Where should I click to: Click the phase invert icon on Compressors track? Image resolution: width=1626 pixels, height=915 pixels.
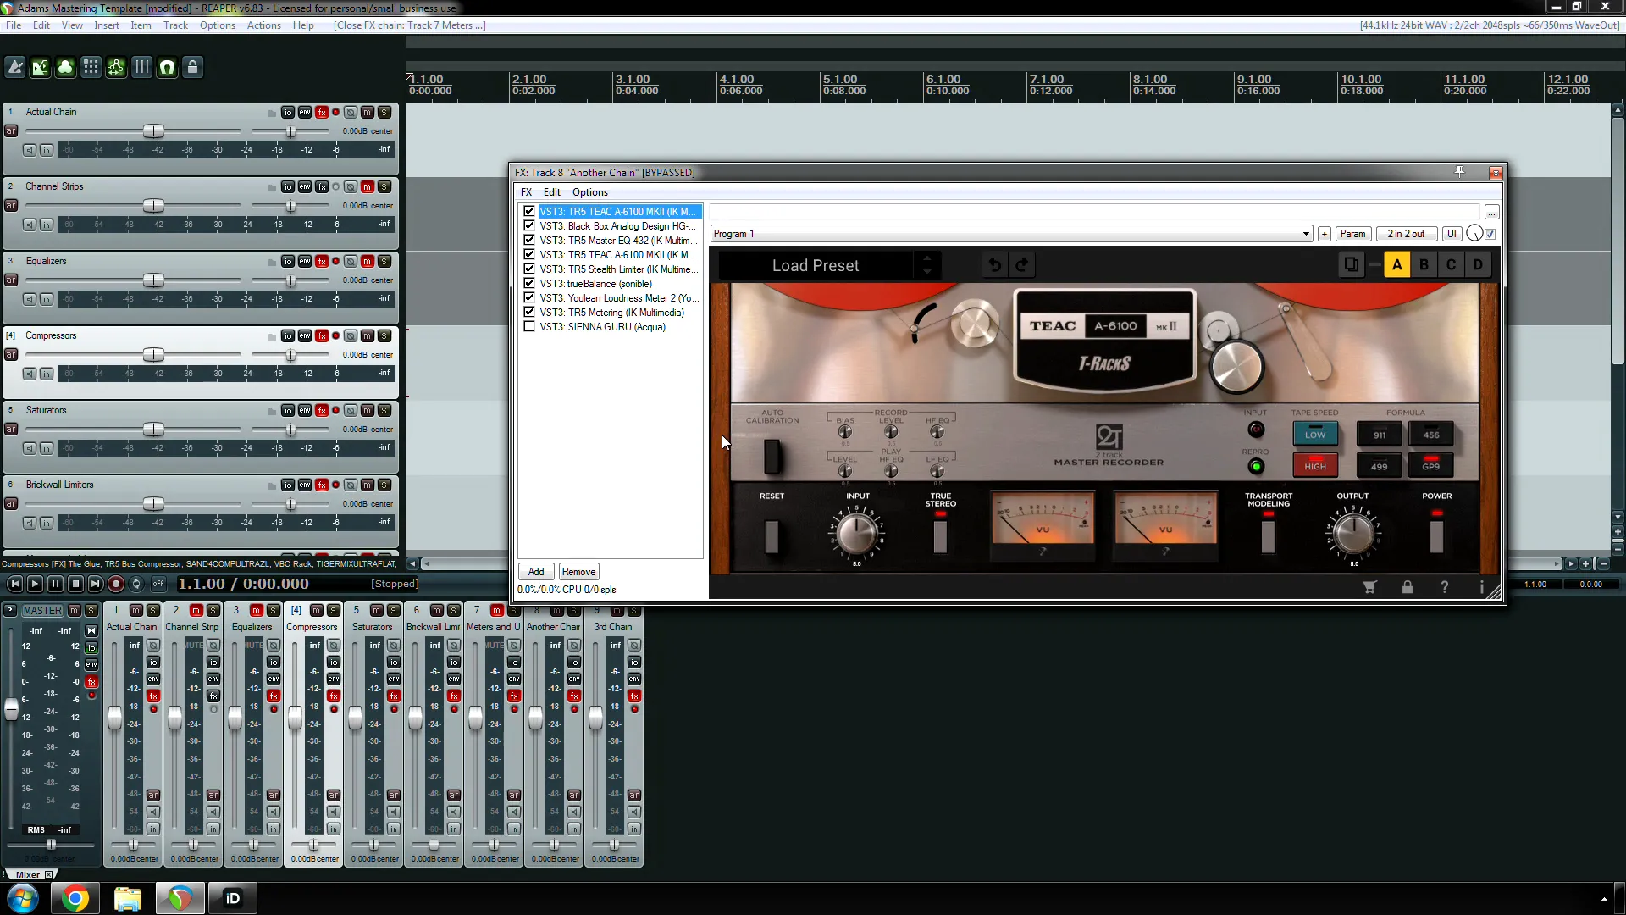pyautogui.click(x=351, y=335)
